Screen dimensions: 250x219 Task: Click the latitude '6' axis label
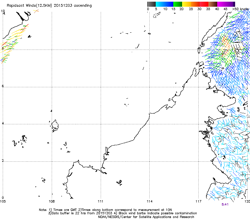(3, 86)
